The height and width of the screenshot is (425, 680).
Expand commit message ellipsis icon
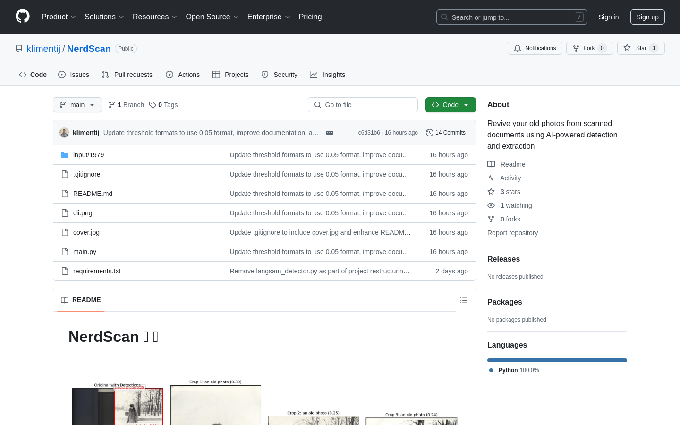tap(330, 133)
